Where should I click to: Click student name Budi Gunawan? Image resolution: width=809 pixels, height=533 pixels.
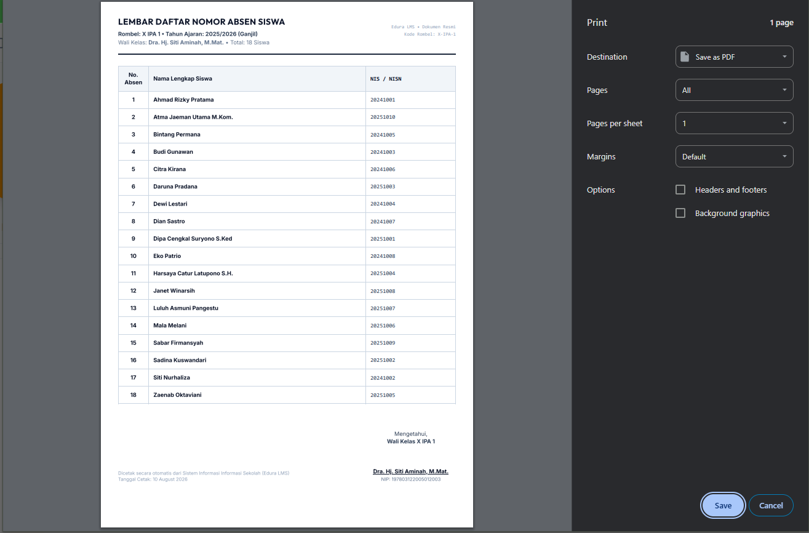click(173, 151)
